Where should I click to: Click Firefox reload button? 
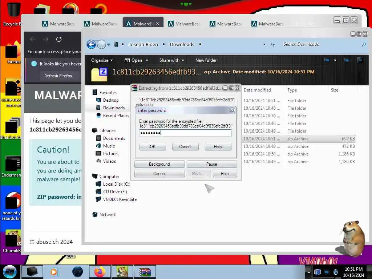pyautogui.click(x=59, y=39)
